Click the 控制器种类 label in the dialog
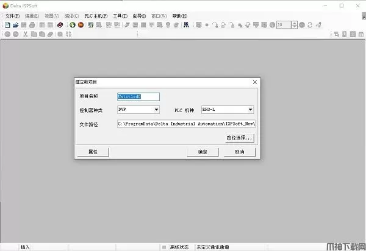 (x=91, y=110)
